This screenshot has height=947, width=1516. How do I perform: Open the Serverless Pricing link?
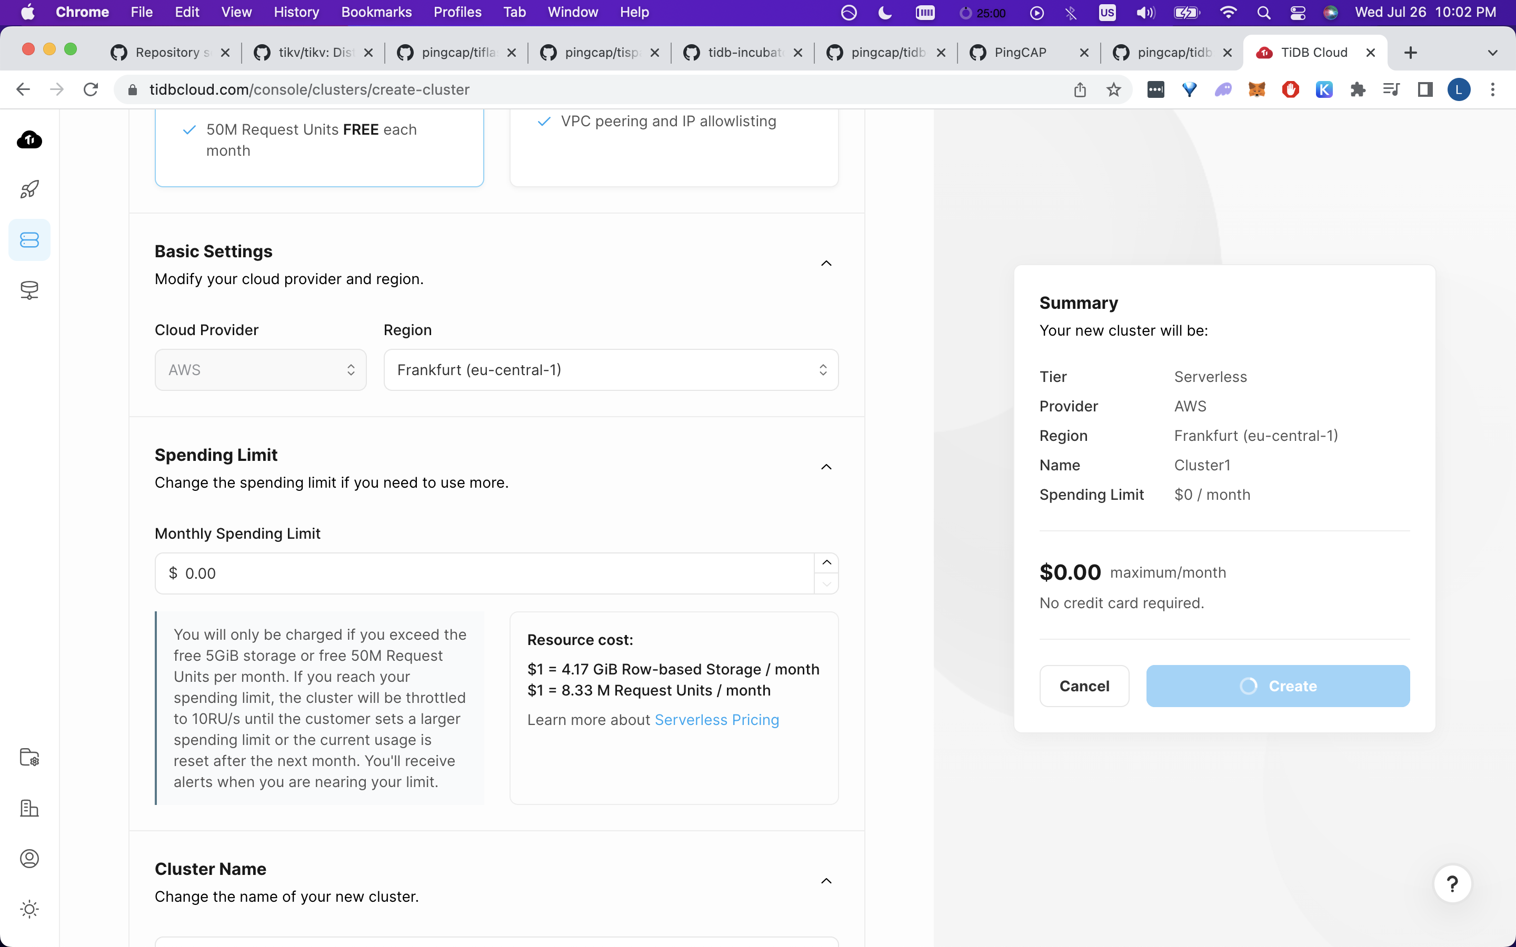click(716, 720)
